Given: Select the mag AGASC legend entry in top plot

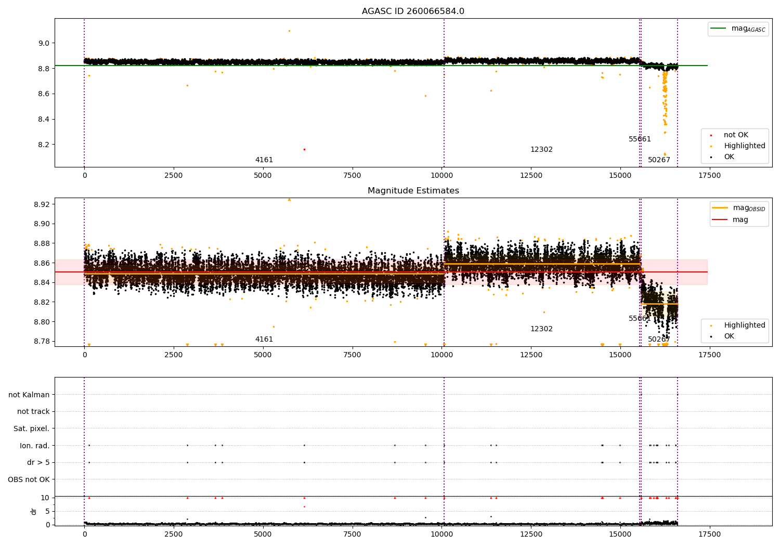Looking at the screenshot, I should (x=738, y=29).
